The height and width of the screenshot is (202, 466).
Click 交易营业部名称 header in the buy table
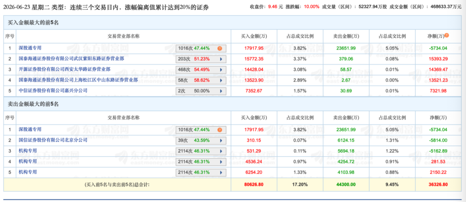click(124, 36)
